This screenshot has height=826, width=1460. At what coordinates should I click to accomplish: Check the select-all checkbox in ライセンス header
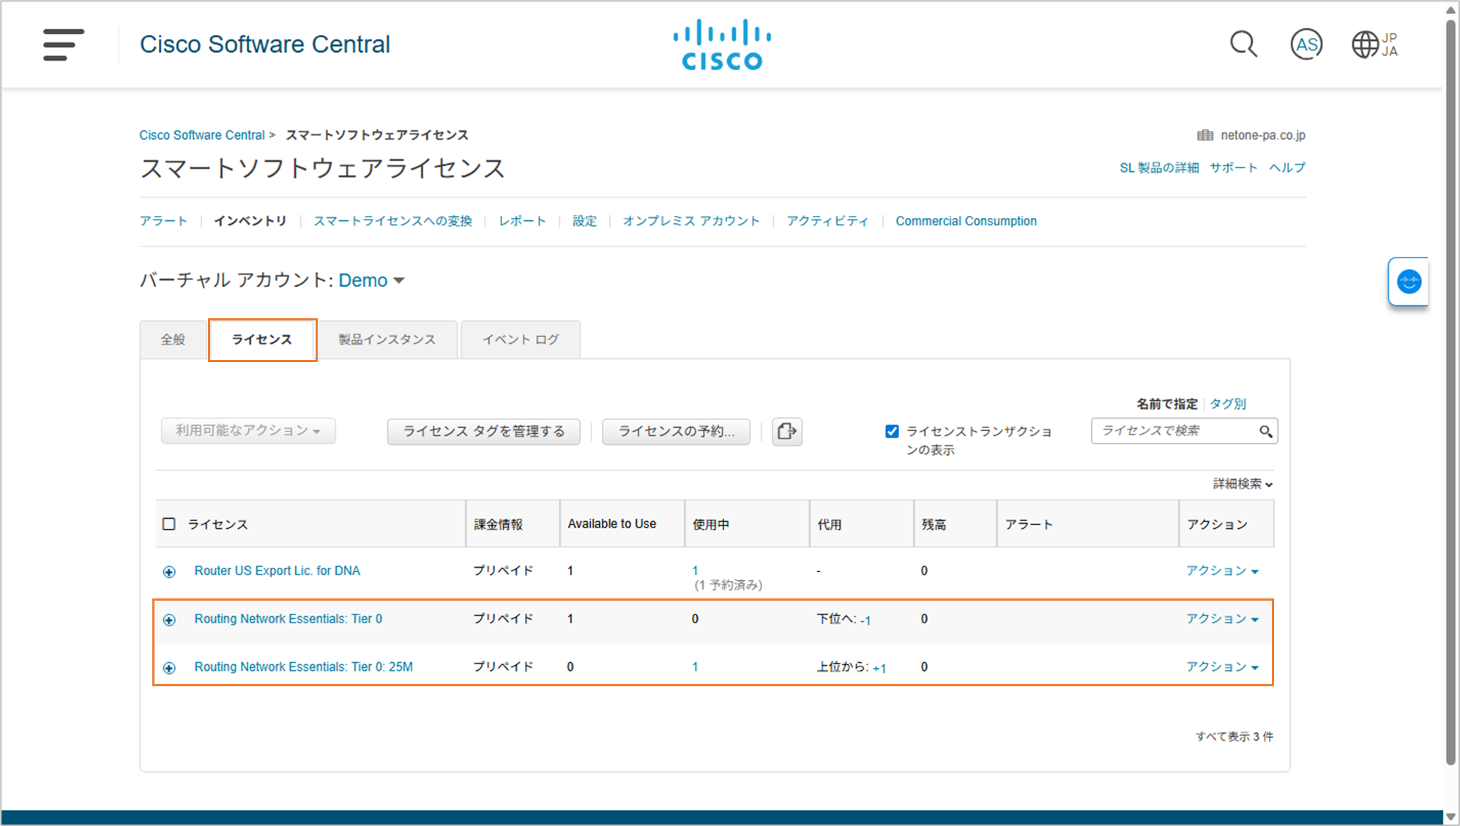click(x=169, y=524)
